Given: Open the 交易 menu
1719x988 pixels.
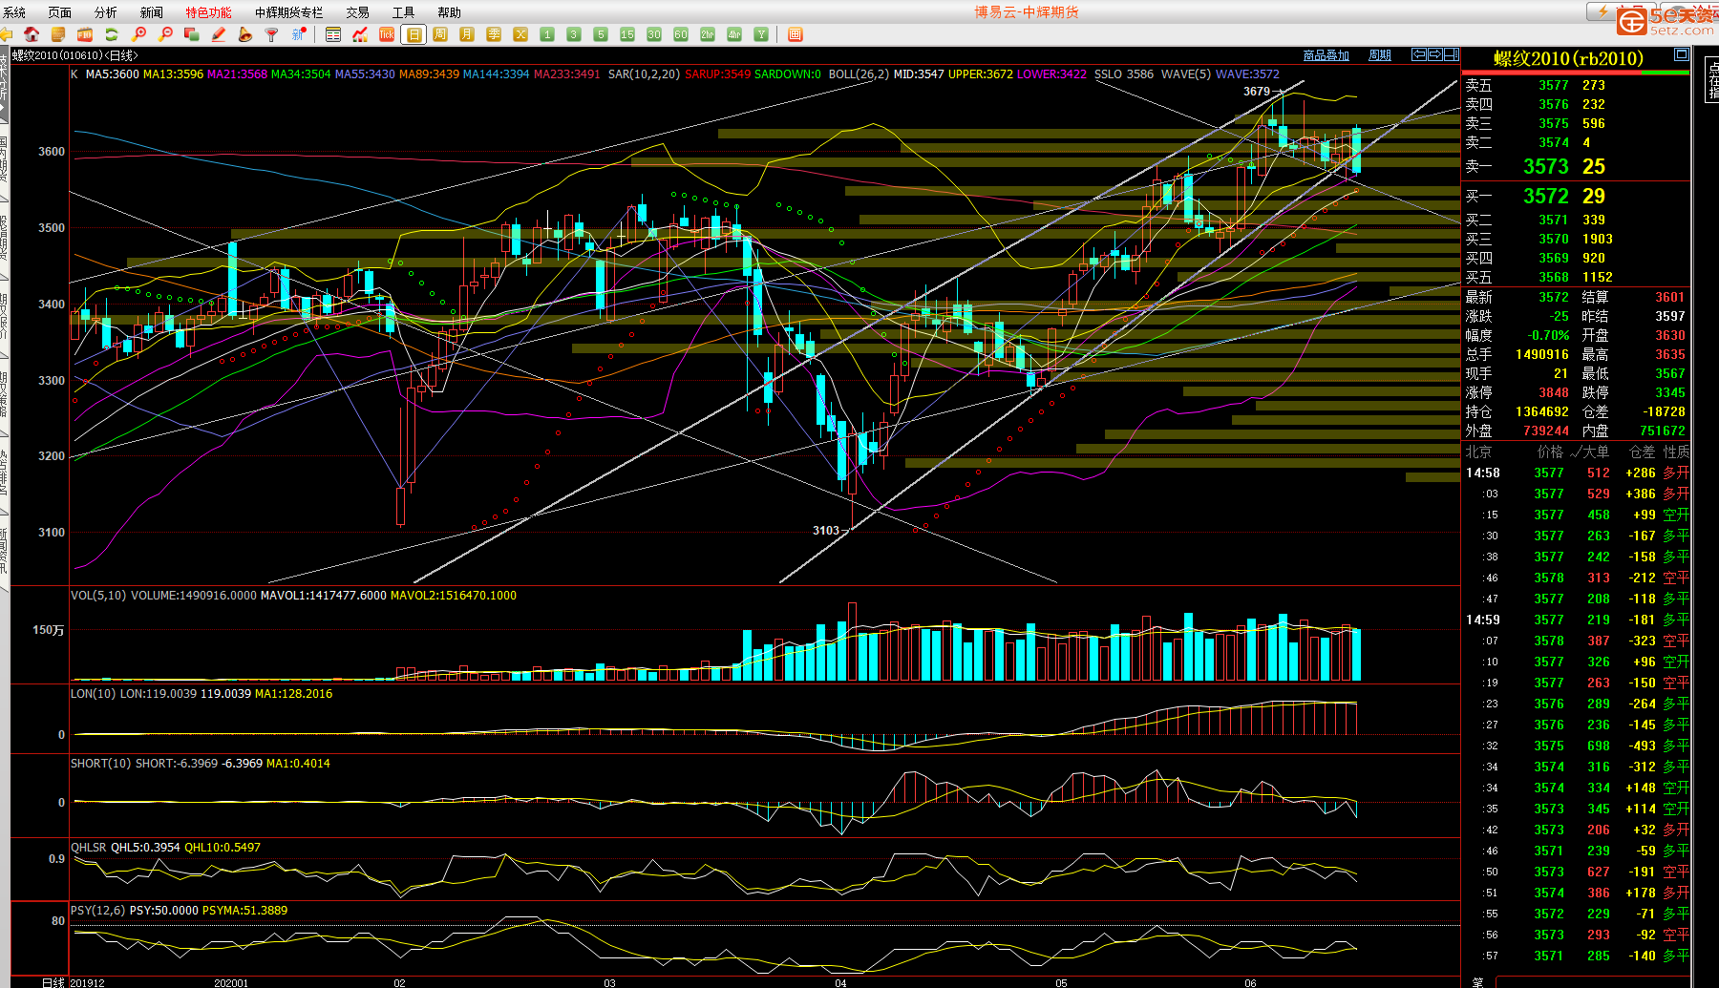Looking at the screenshot, I should point(358,12).
